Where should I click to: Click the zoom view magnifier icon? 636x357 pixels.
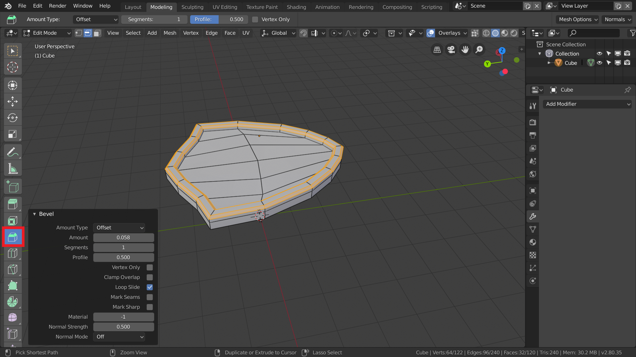pos(479,50)
